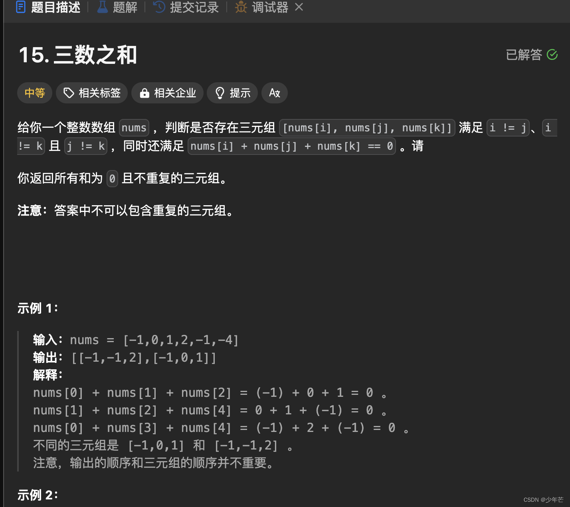This screenshot has width=570, height=507.
Task: Click the green solved checkmark icon
Action: (552, 55)
